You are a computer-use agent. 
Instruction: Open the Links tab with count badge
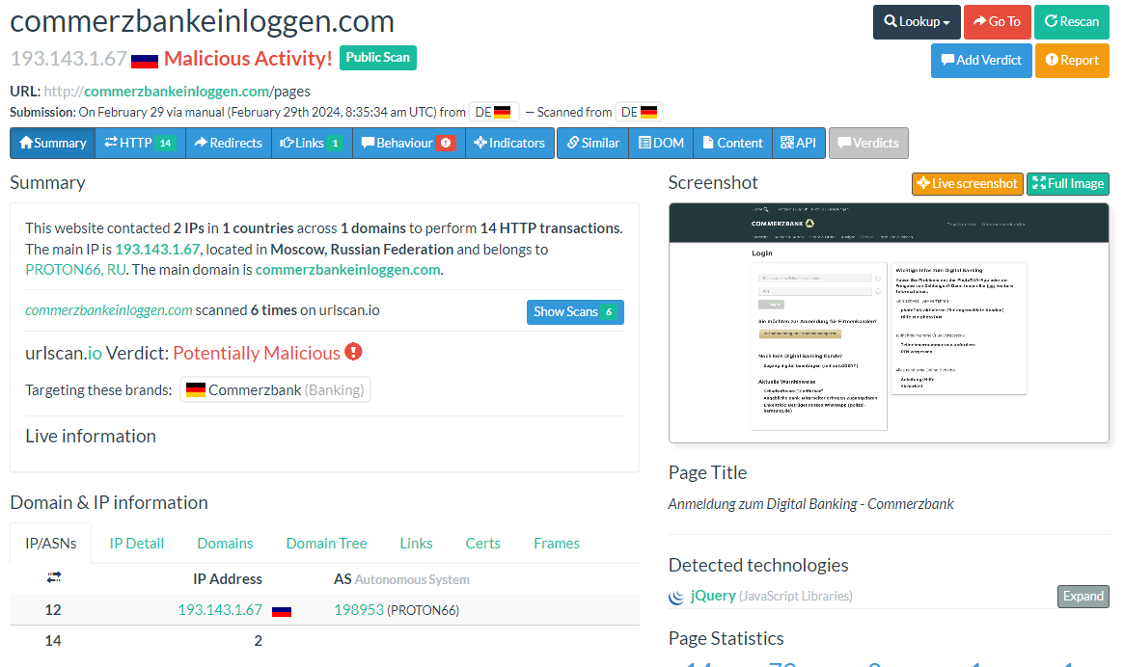tap(311, 143)
